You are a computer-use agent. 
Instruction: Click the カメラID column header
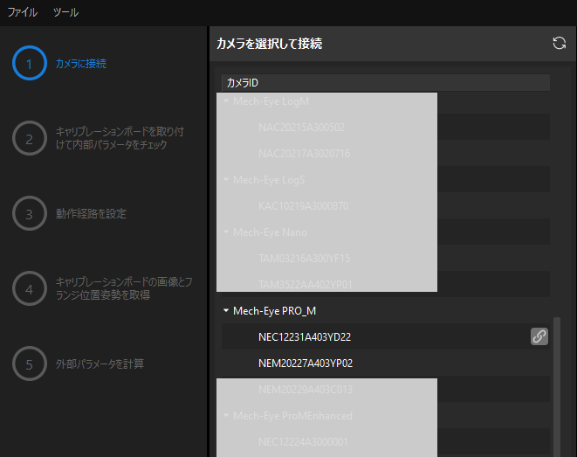pos(386,82)
